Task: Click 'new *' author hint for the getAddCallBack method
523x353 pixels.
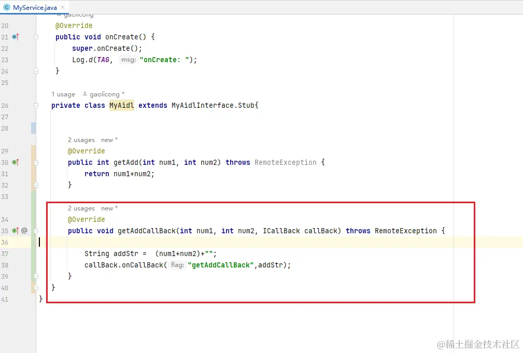Action: point(109,208)
